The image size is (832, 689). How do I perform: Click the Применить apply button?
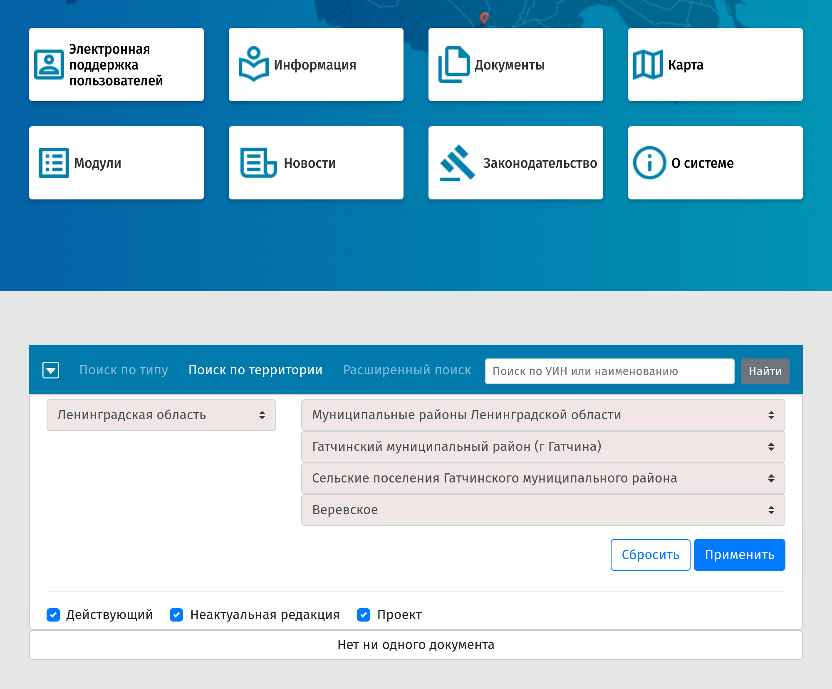click(x=740, y=555)
